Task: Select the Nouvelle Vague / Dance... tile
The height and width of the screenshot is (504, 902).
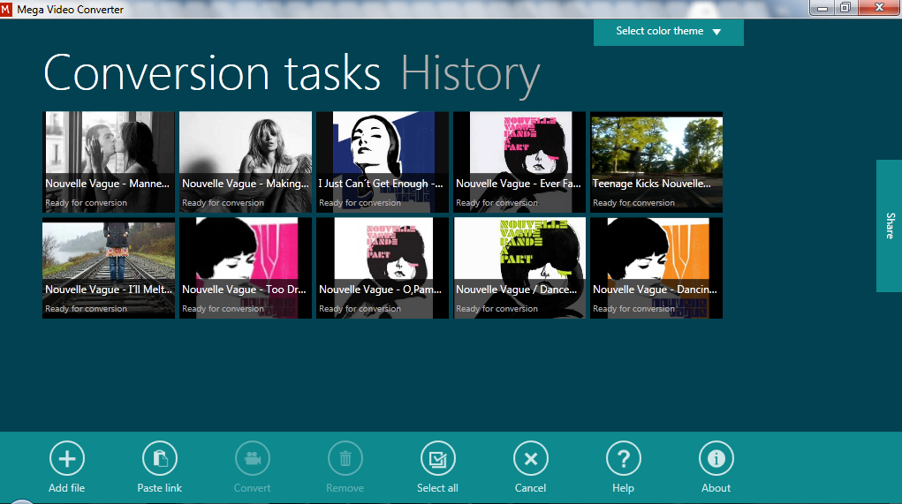Action: [x=519, y=267]
